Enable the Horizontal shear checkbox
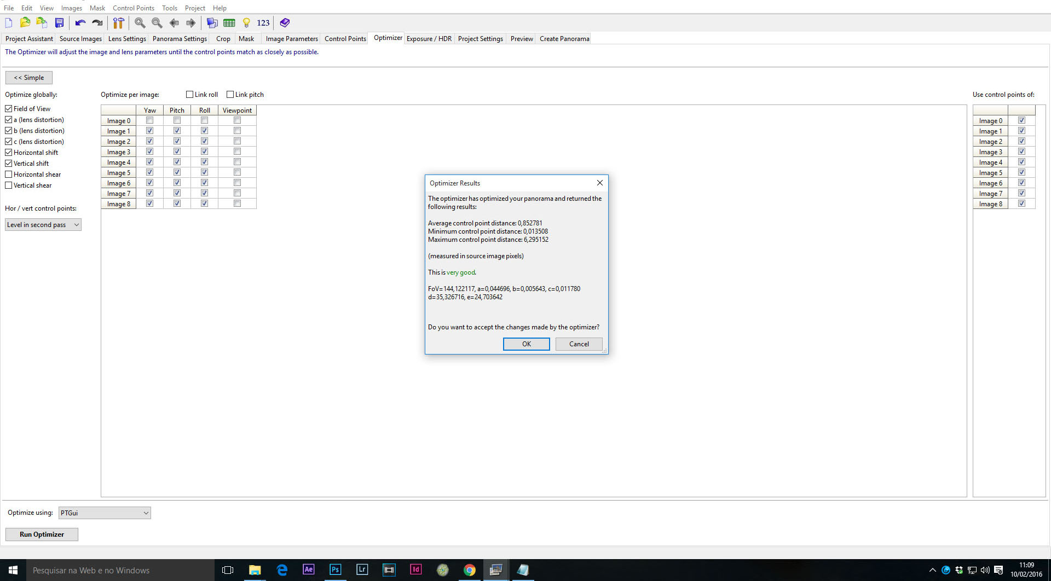1051x581 pixels. coord(9,175)
